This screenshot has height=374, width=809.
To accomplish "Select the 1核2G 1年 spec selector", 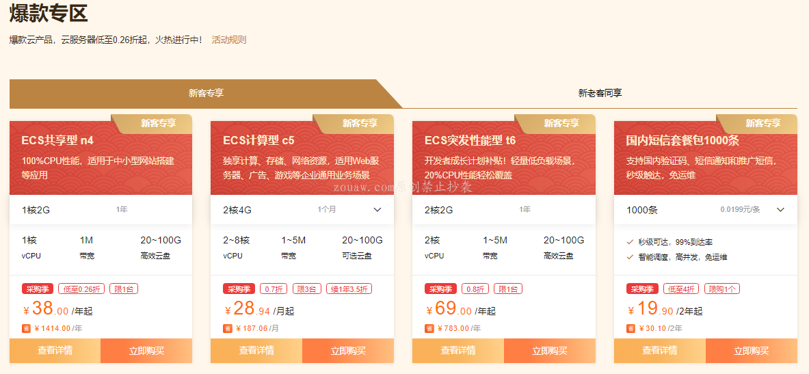I will point(101,210).
